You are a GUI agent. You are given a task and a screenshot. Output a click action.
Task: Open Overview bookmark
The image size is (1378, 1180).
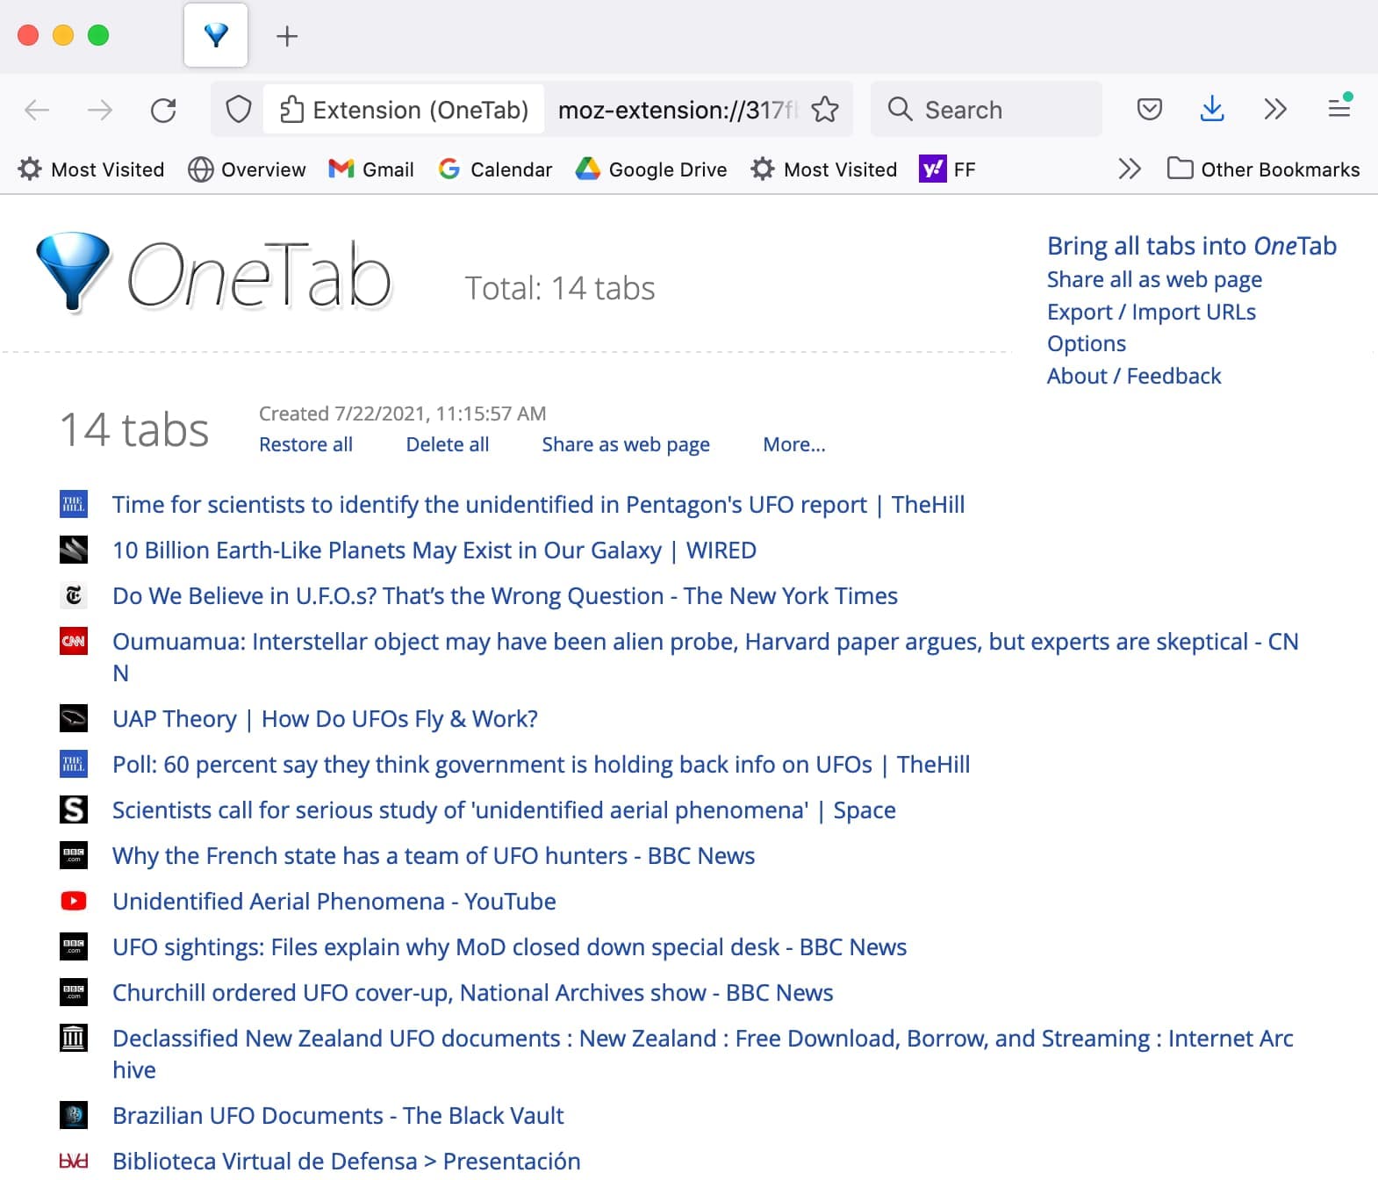(247, 169)
